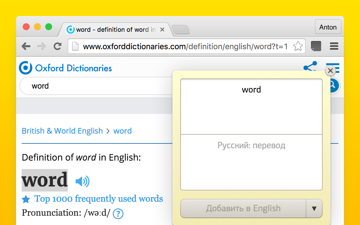Expand the dropdown arrow next to Добавить
Viewport: 360px width, 225px height.
(314, 208)
